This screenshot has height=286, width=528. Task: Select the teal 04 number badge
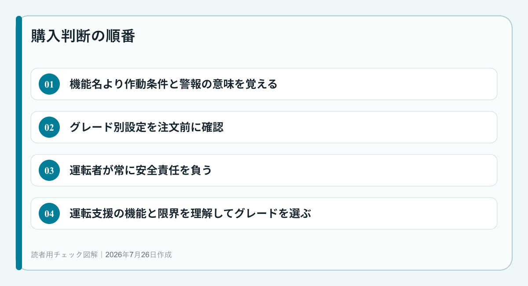coord(49,213)
